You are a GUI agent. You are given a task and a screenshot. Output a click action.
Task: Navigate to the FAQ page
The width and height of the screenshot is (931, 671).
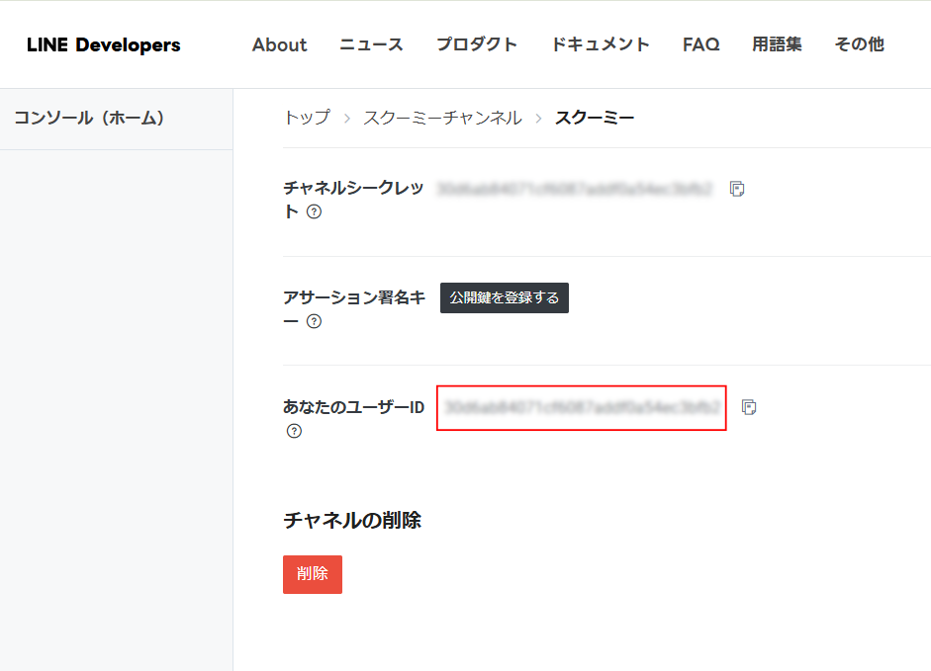[700, 44]
